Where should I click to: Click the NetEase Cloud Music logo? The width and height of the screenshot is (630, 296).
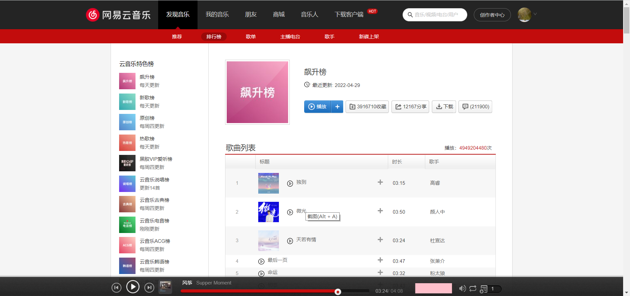118,15
